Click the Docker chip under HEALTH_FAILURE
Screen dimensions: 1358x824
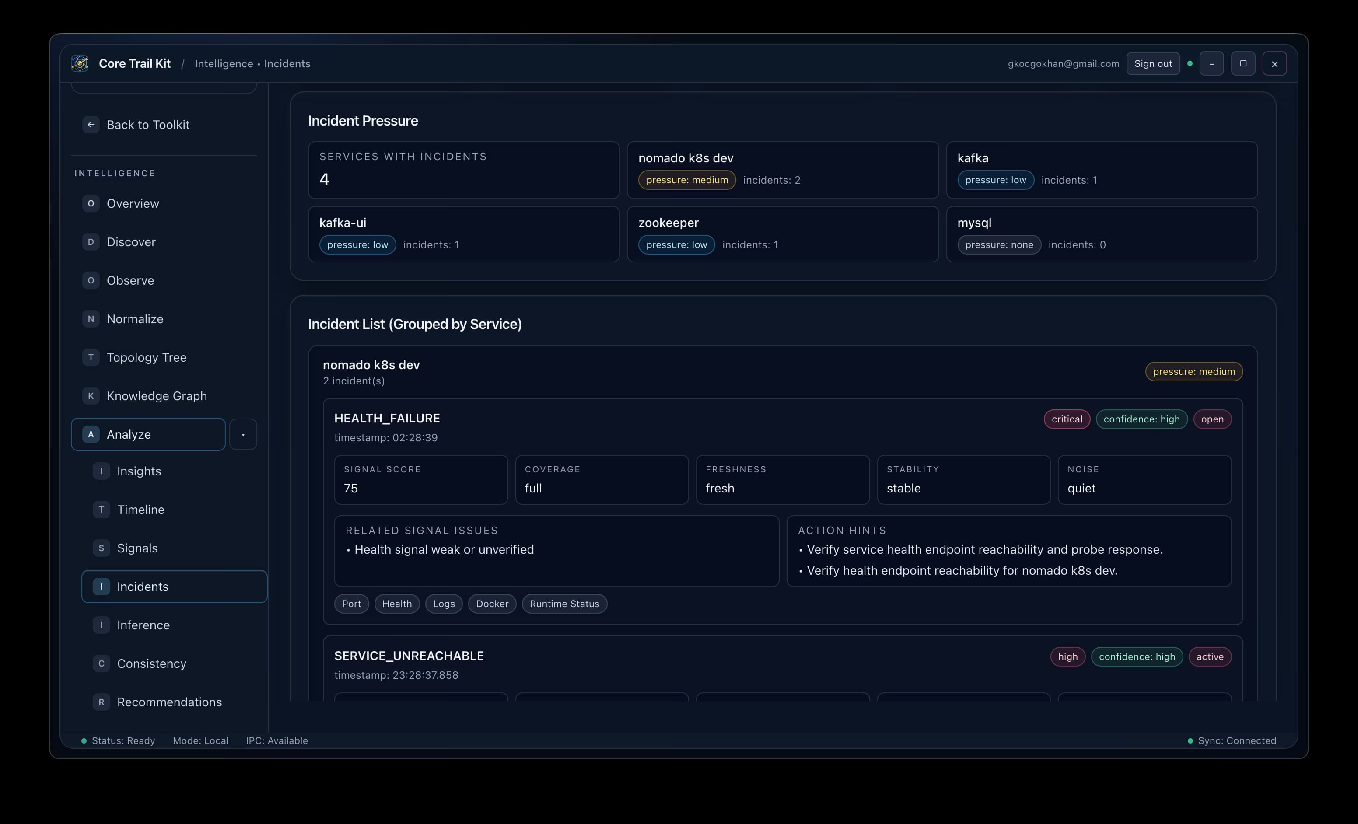pos(492,604)
